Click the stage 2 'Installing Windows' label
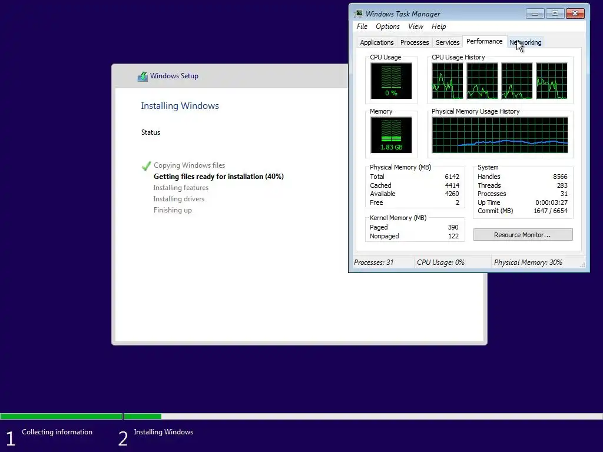The height and width of the screenshot is (452, 603). tap(164, 432)
